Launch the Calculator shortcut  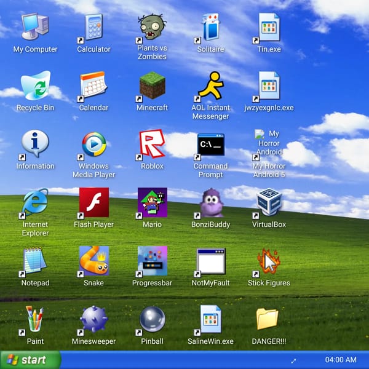[x=93, y=26]
